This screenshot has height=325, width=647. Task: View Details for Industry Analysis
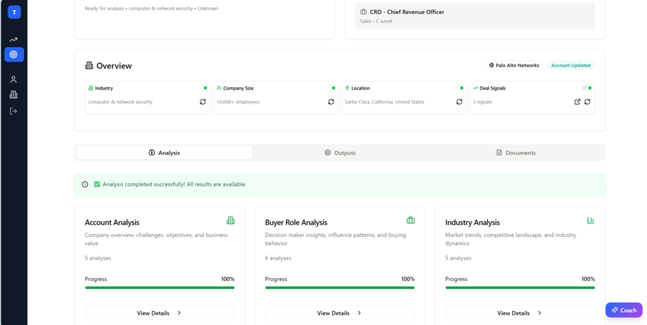[x=519, y=313]
